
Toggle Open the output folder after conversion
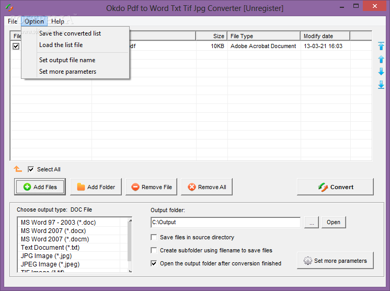click(154, 263)
